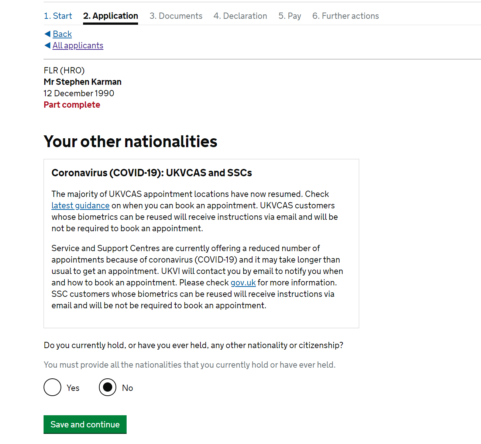Go to step 1. Start
The width and height of the screenshot is (481, 444).
tap(58, 16)
